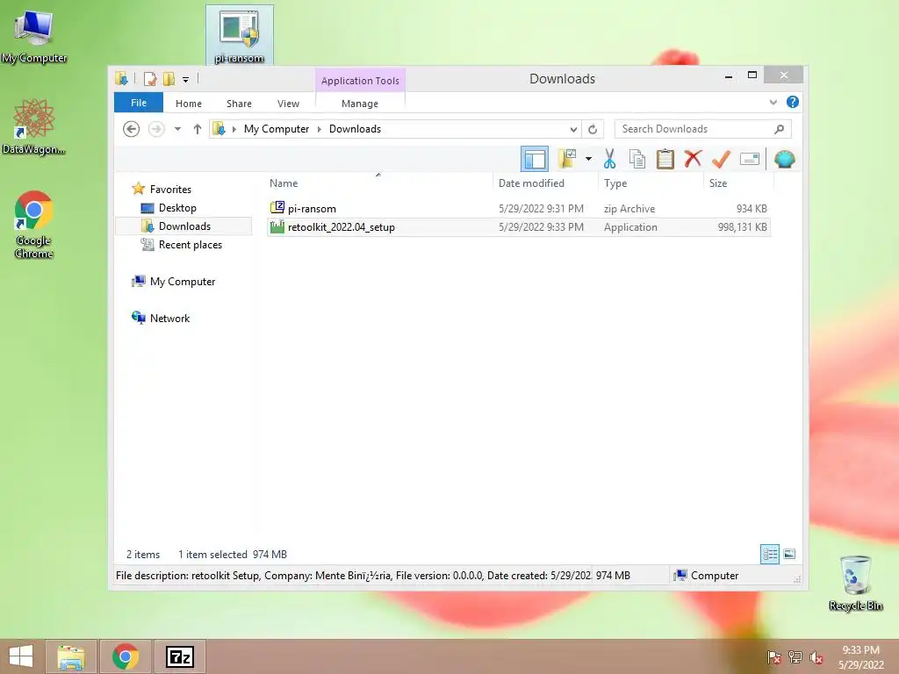Click the folder icon in title bar

click(121, 78)
